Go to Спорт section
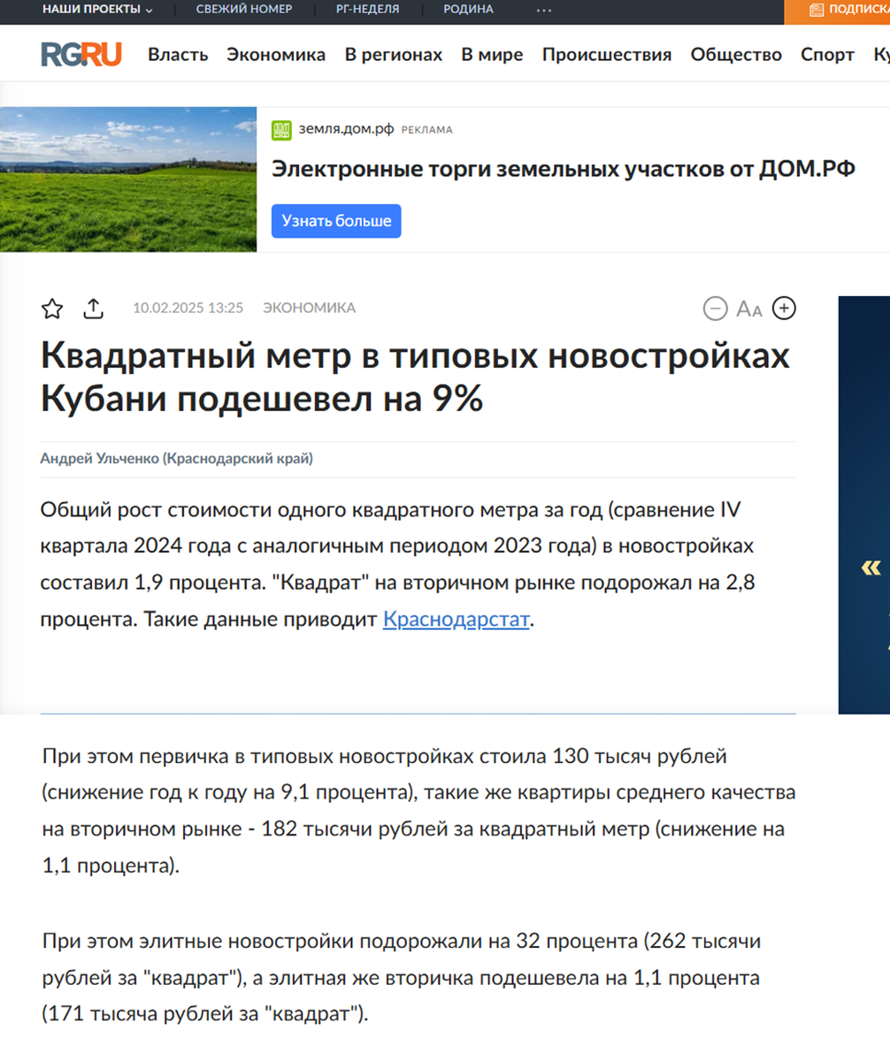The height and width of the screenshot is (1061, 890). [827, 55]
